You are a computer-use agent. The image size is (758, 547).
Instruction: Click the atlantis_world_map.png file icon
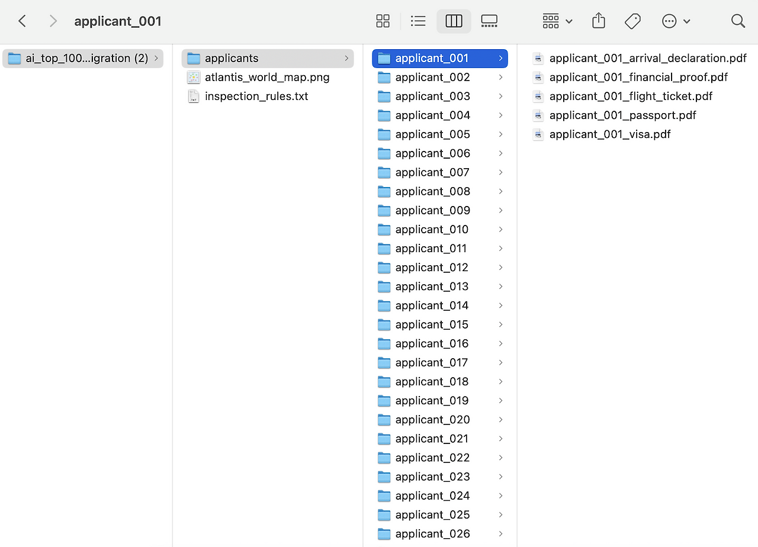point(194,77)
